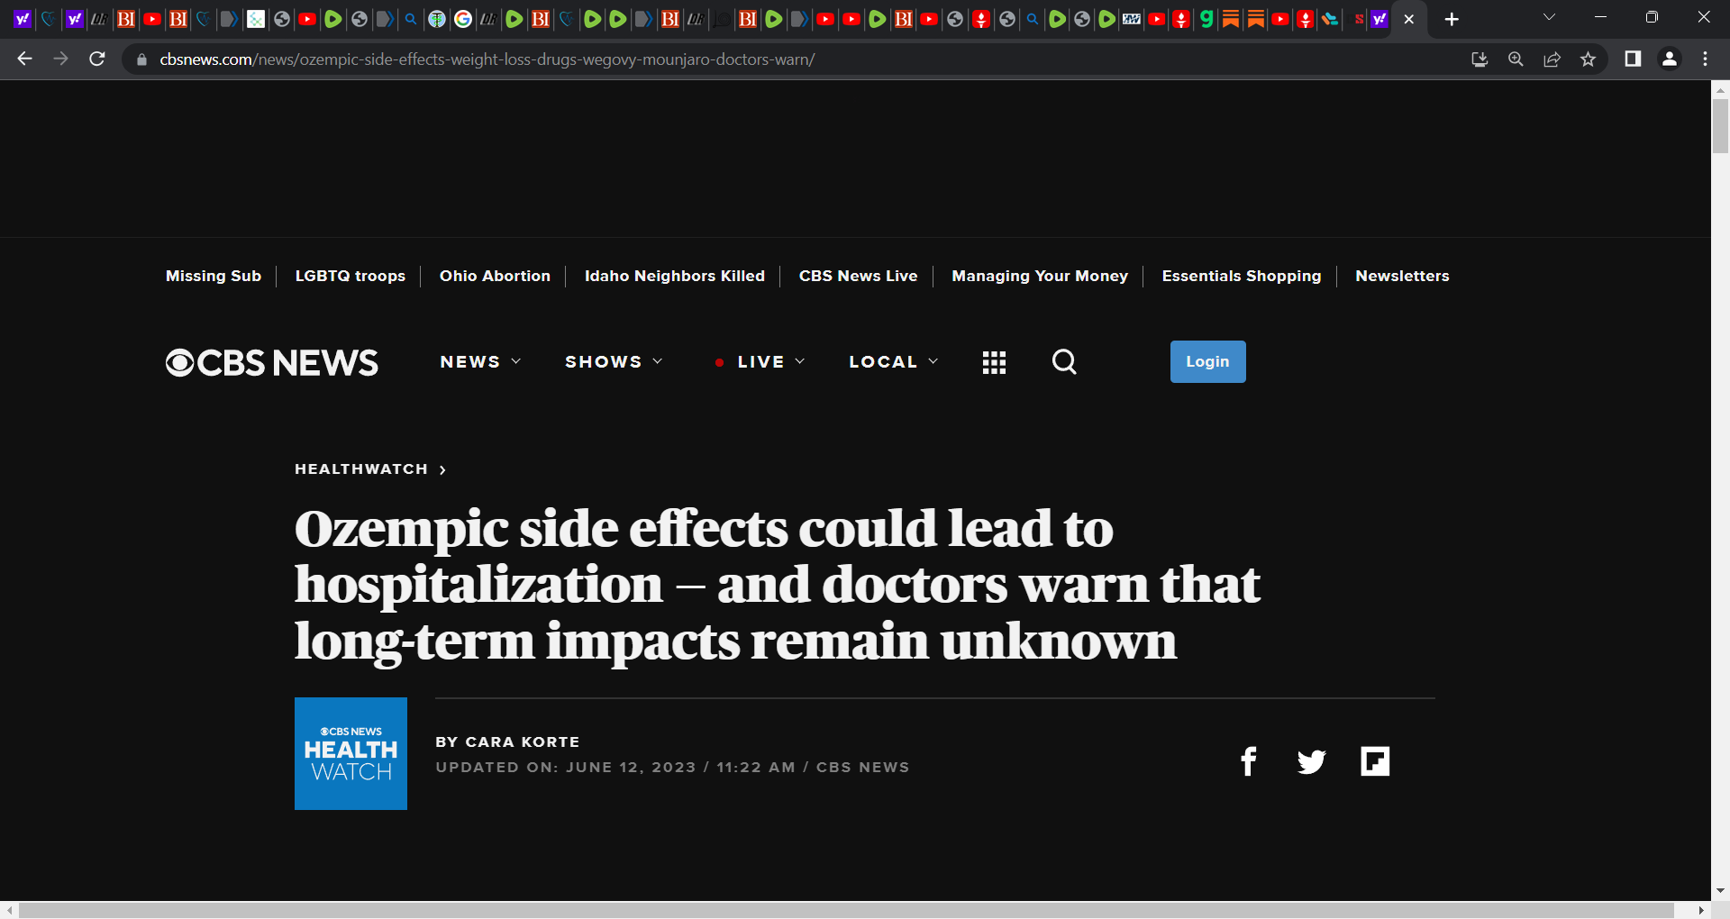Screen dimensions: 1730x919
Task: Open the tab search dropdown chevron
Action: coord(1549,17)
